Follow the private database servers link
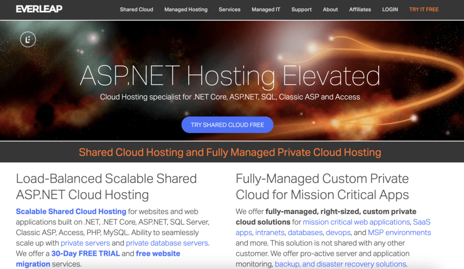The image size is (464, 269). [x=167, y=243]
